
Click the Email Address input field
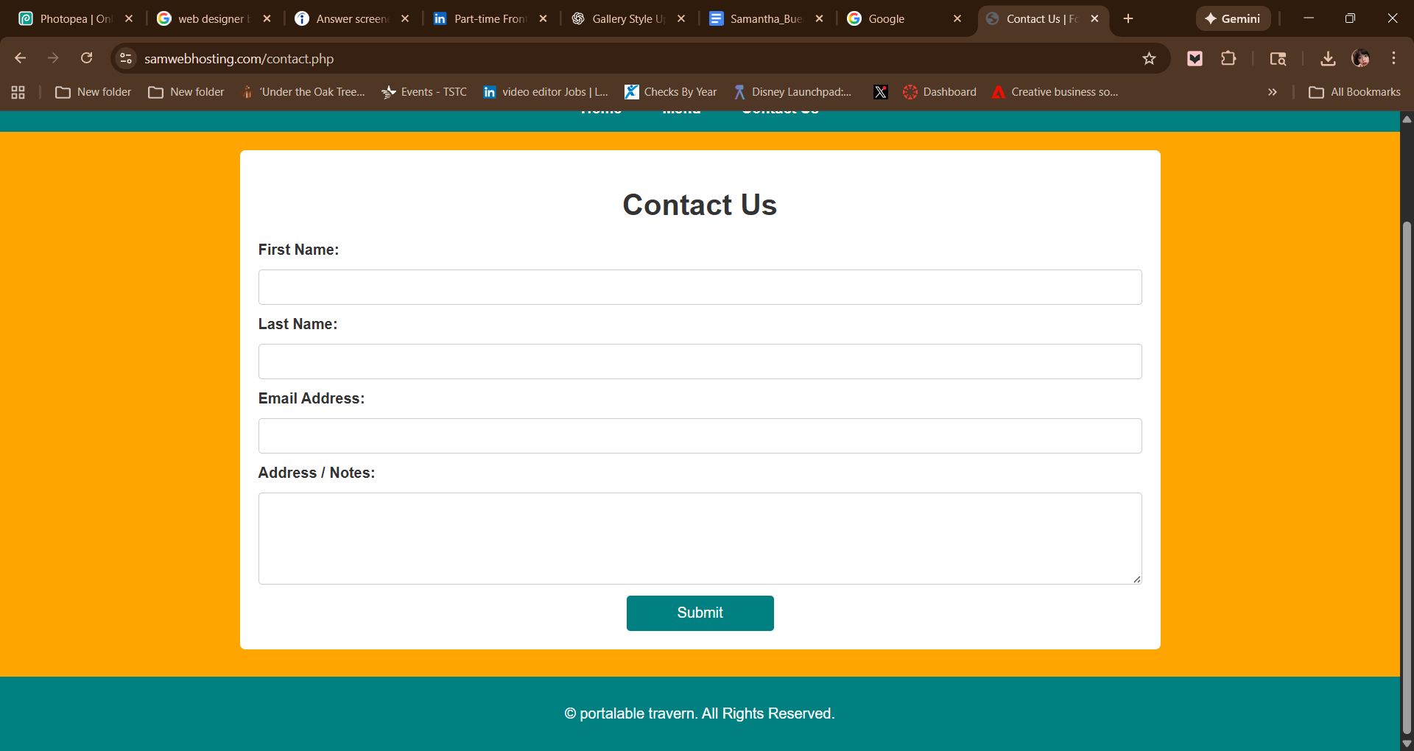point(700,436)
